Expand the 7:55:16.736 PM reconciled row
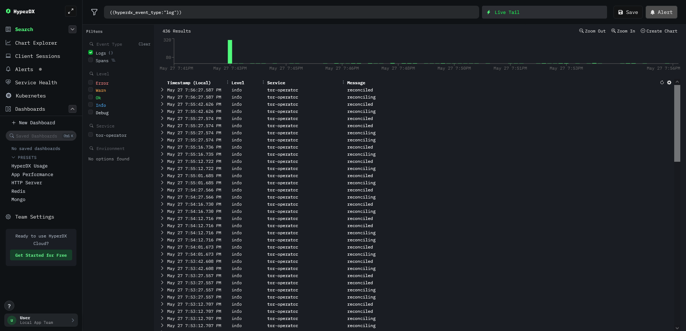Screen dimensions: 686x331 162,147
